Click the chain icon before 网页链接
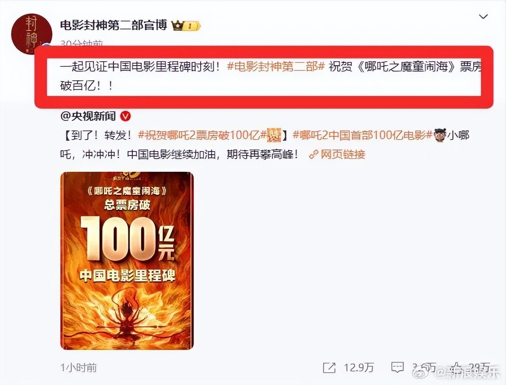This screenshot has height=385, width=506. (314, 154)
